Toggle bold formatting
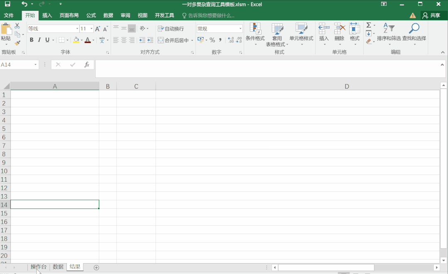Image resolution: width=448 pixels, height=274 pixels. [x=32, y=40]
